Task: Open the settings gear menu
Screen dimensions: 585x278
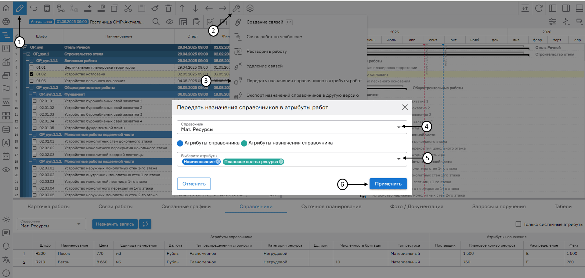Action: [x=250, y=8]
